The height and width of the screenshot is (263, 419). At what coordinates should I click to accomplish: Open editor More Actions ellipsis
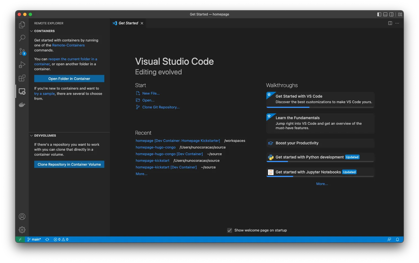click(397, 23)
